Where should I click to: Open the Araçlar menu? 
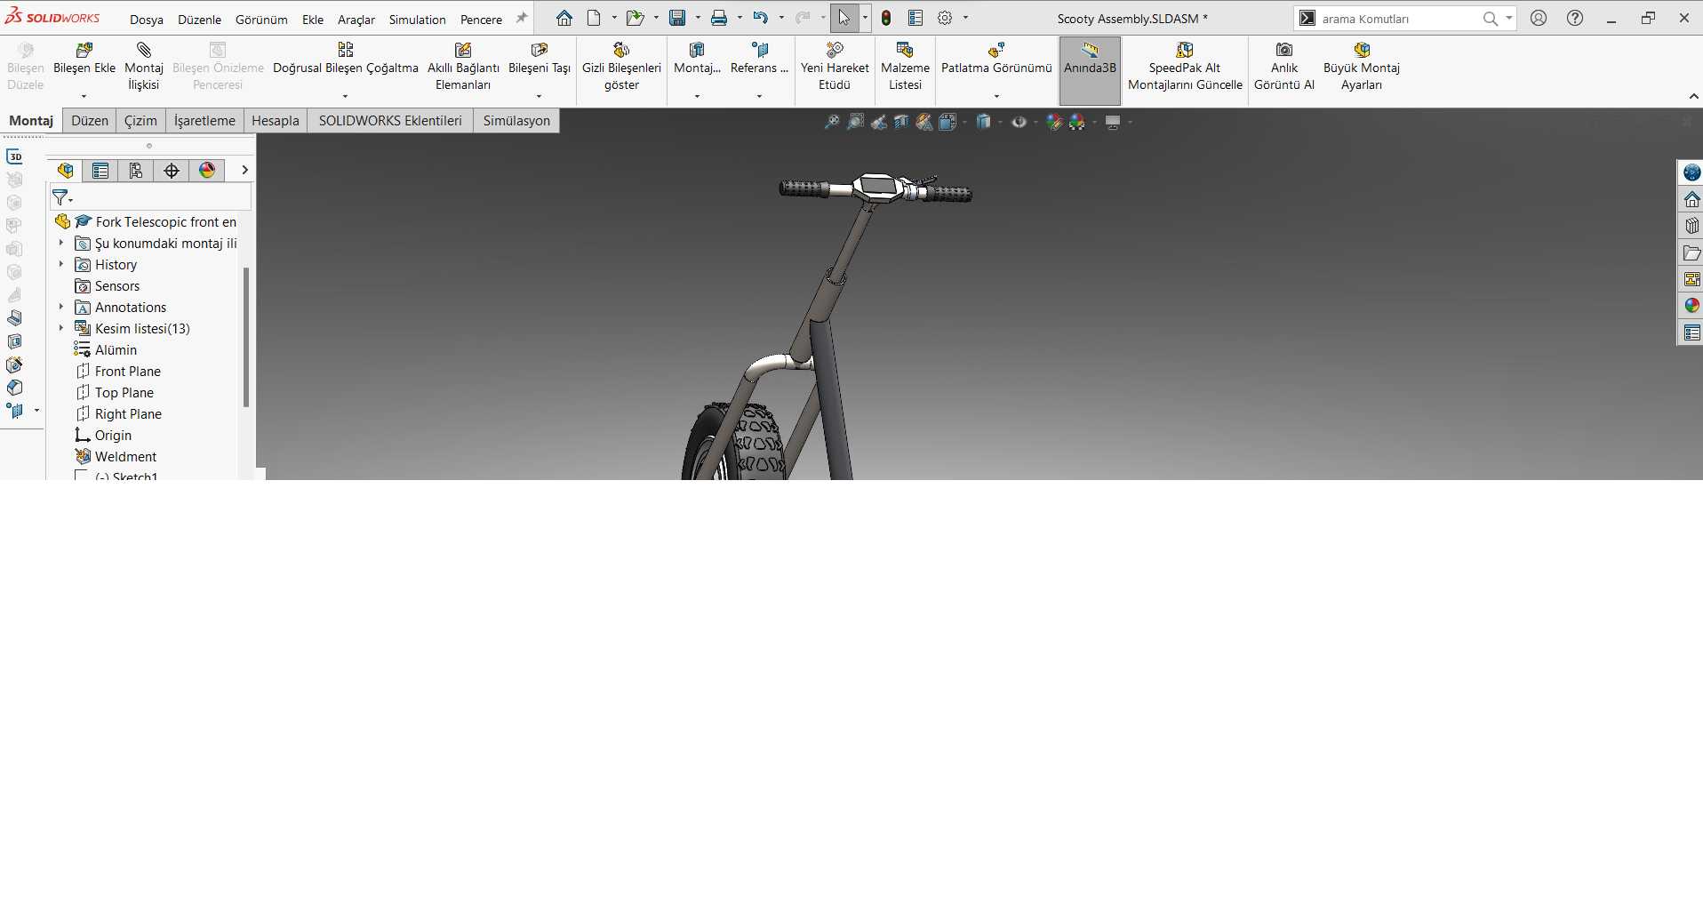[x=356, y=19]
